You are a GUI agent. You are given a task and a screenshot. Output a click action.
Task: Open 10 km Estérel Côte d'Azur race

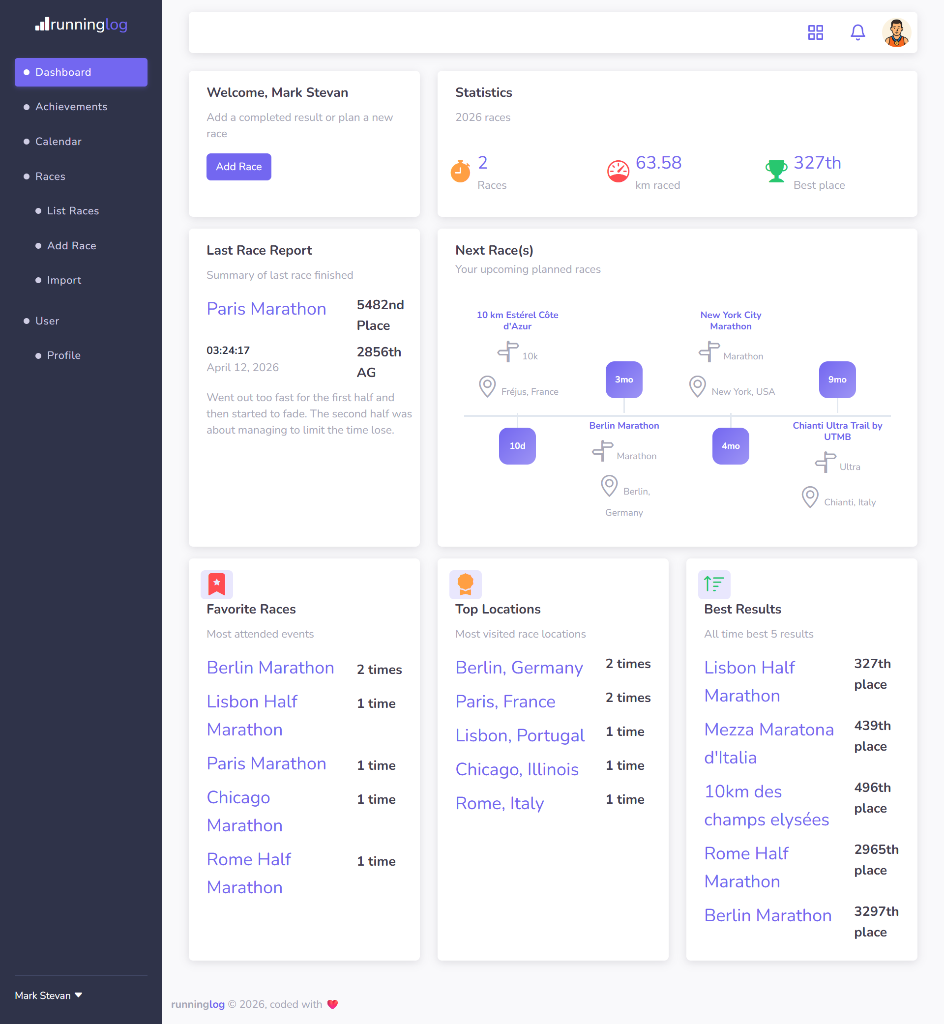tap(517, 320)
